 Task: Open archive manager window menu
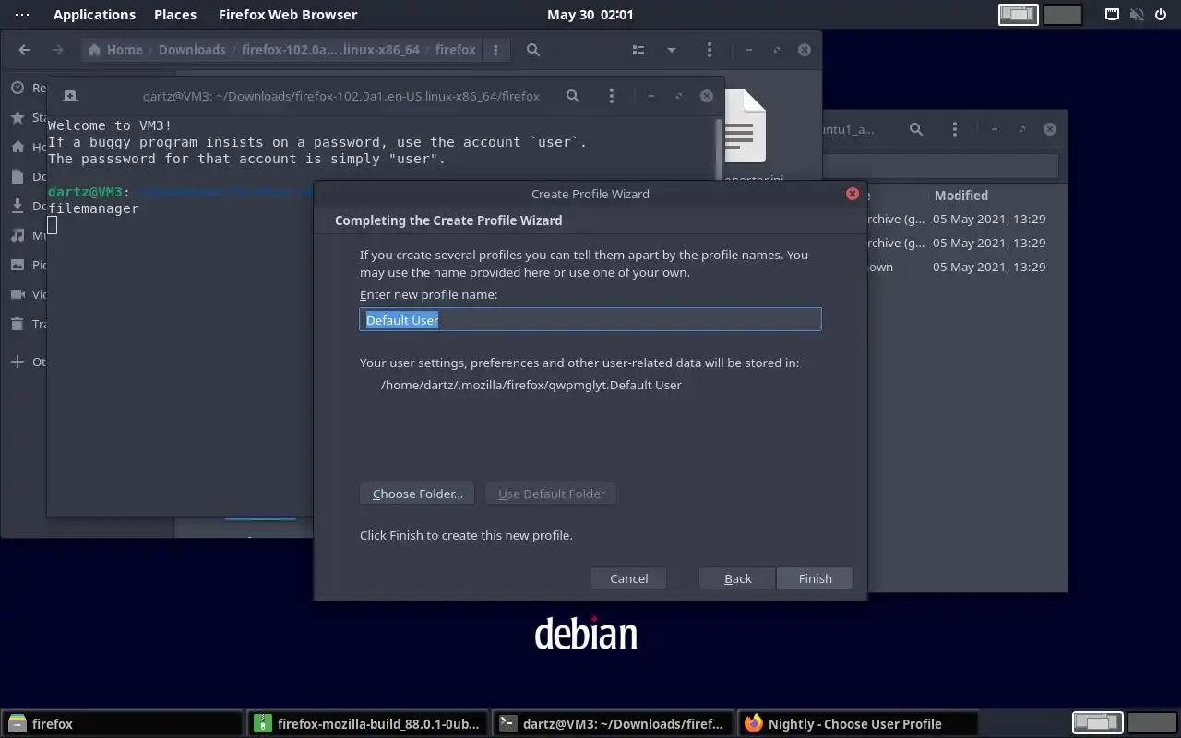click(x=954, y=129)
